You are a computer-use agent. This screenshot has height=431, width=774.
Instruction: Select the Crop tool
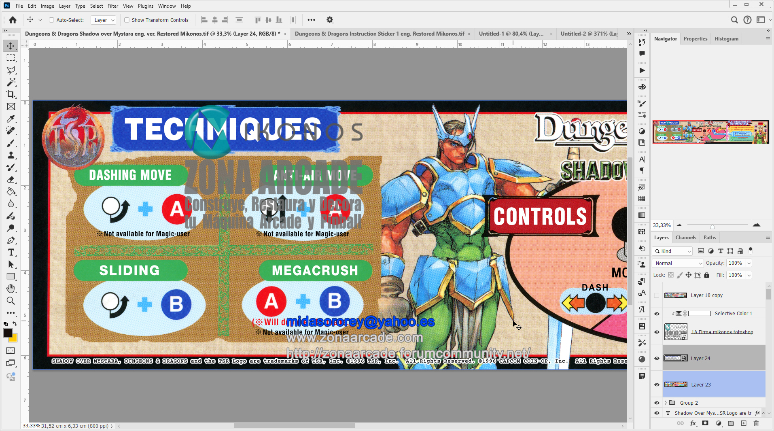[x=11, y=94]
